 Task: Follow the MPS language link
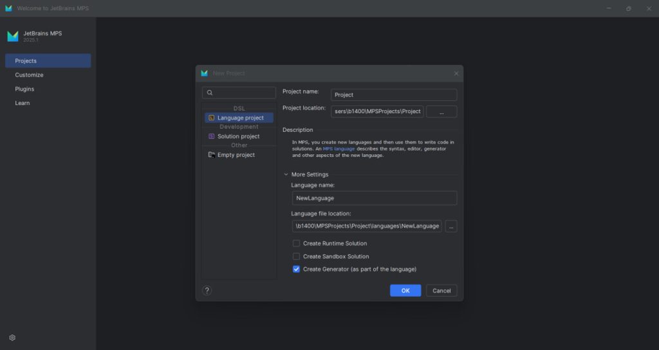coord(339,149)
